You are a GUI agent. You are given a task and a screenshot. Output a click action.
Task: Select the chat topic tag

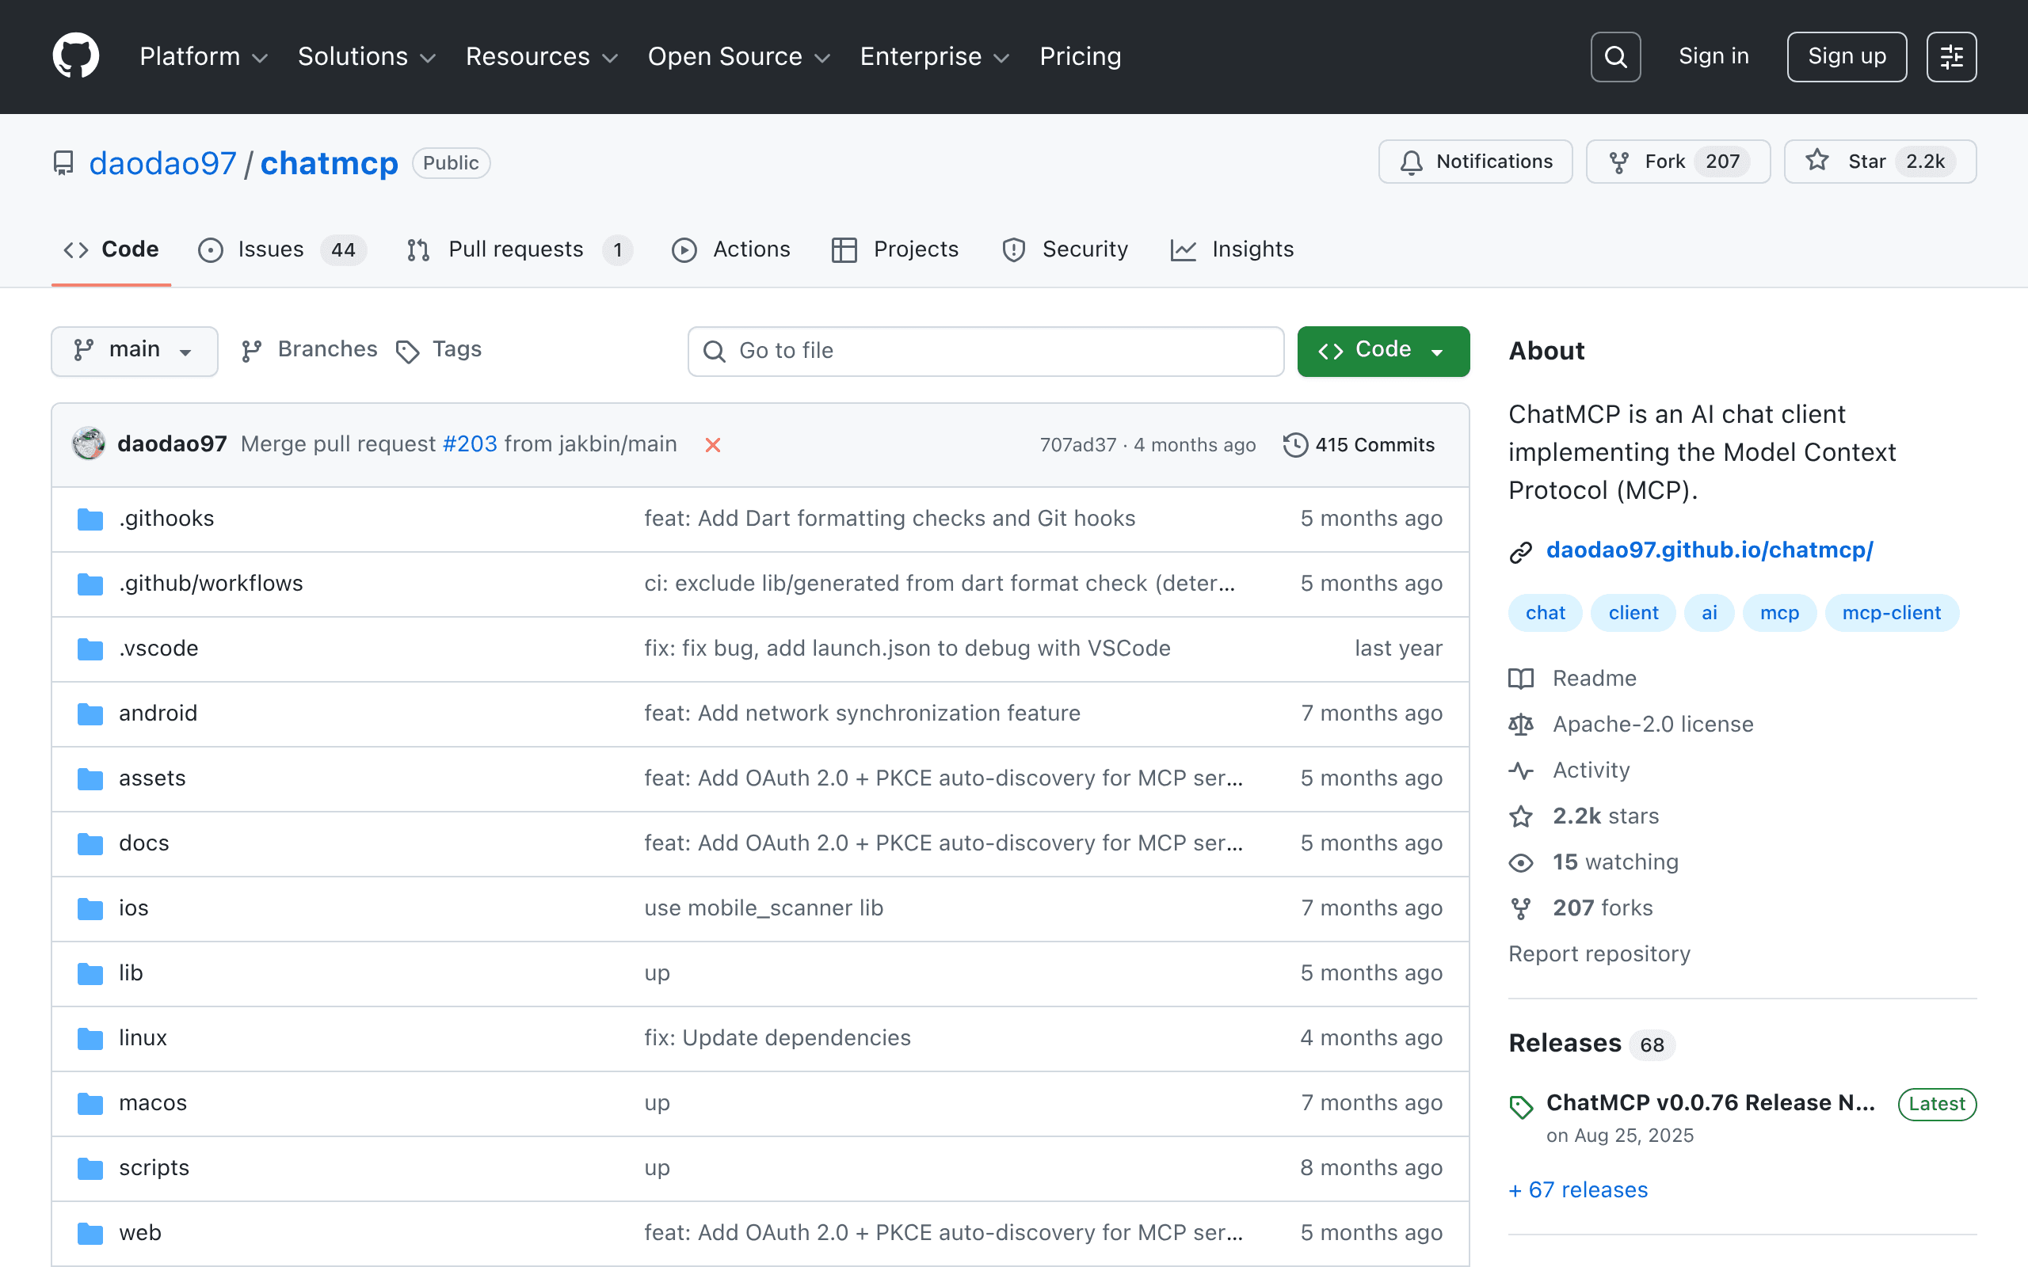1545,613
